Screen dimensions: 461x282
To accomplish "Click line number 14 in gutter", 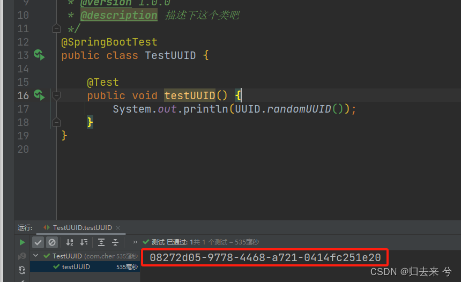I will pos(23,69).
